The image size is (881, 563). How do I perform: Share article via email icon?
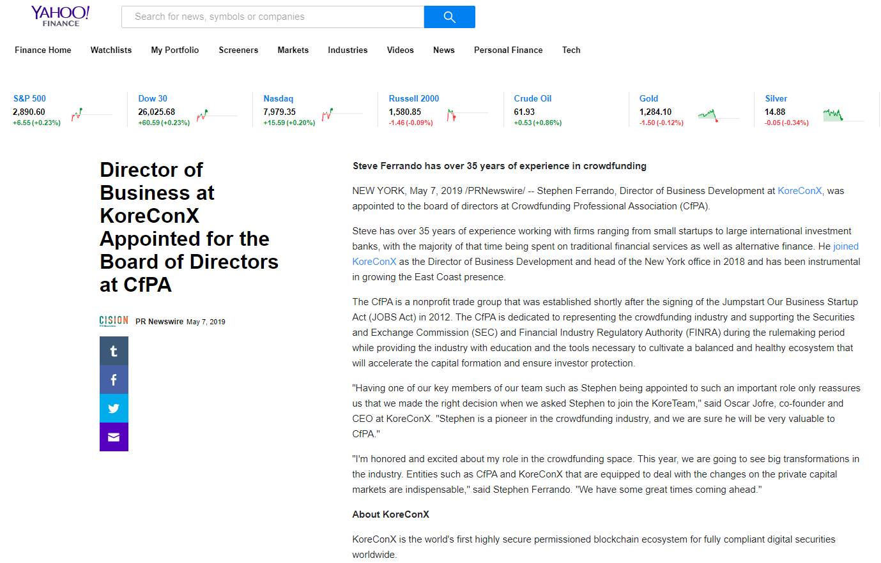(x=114, y=437)
